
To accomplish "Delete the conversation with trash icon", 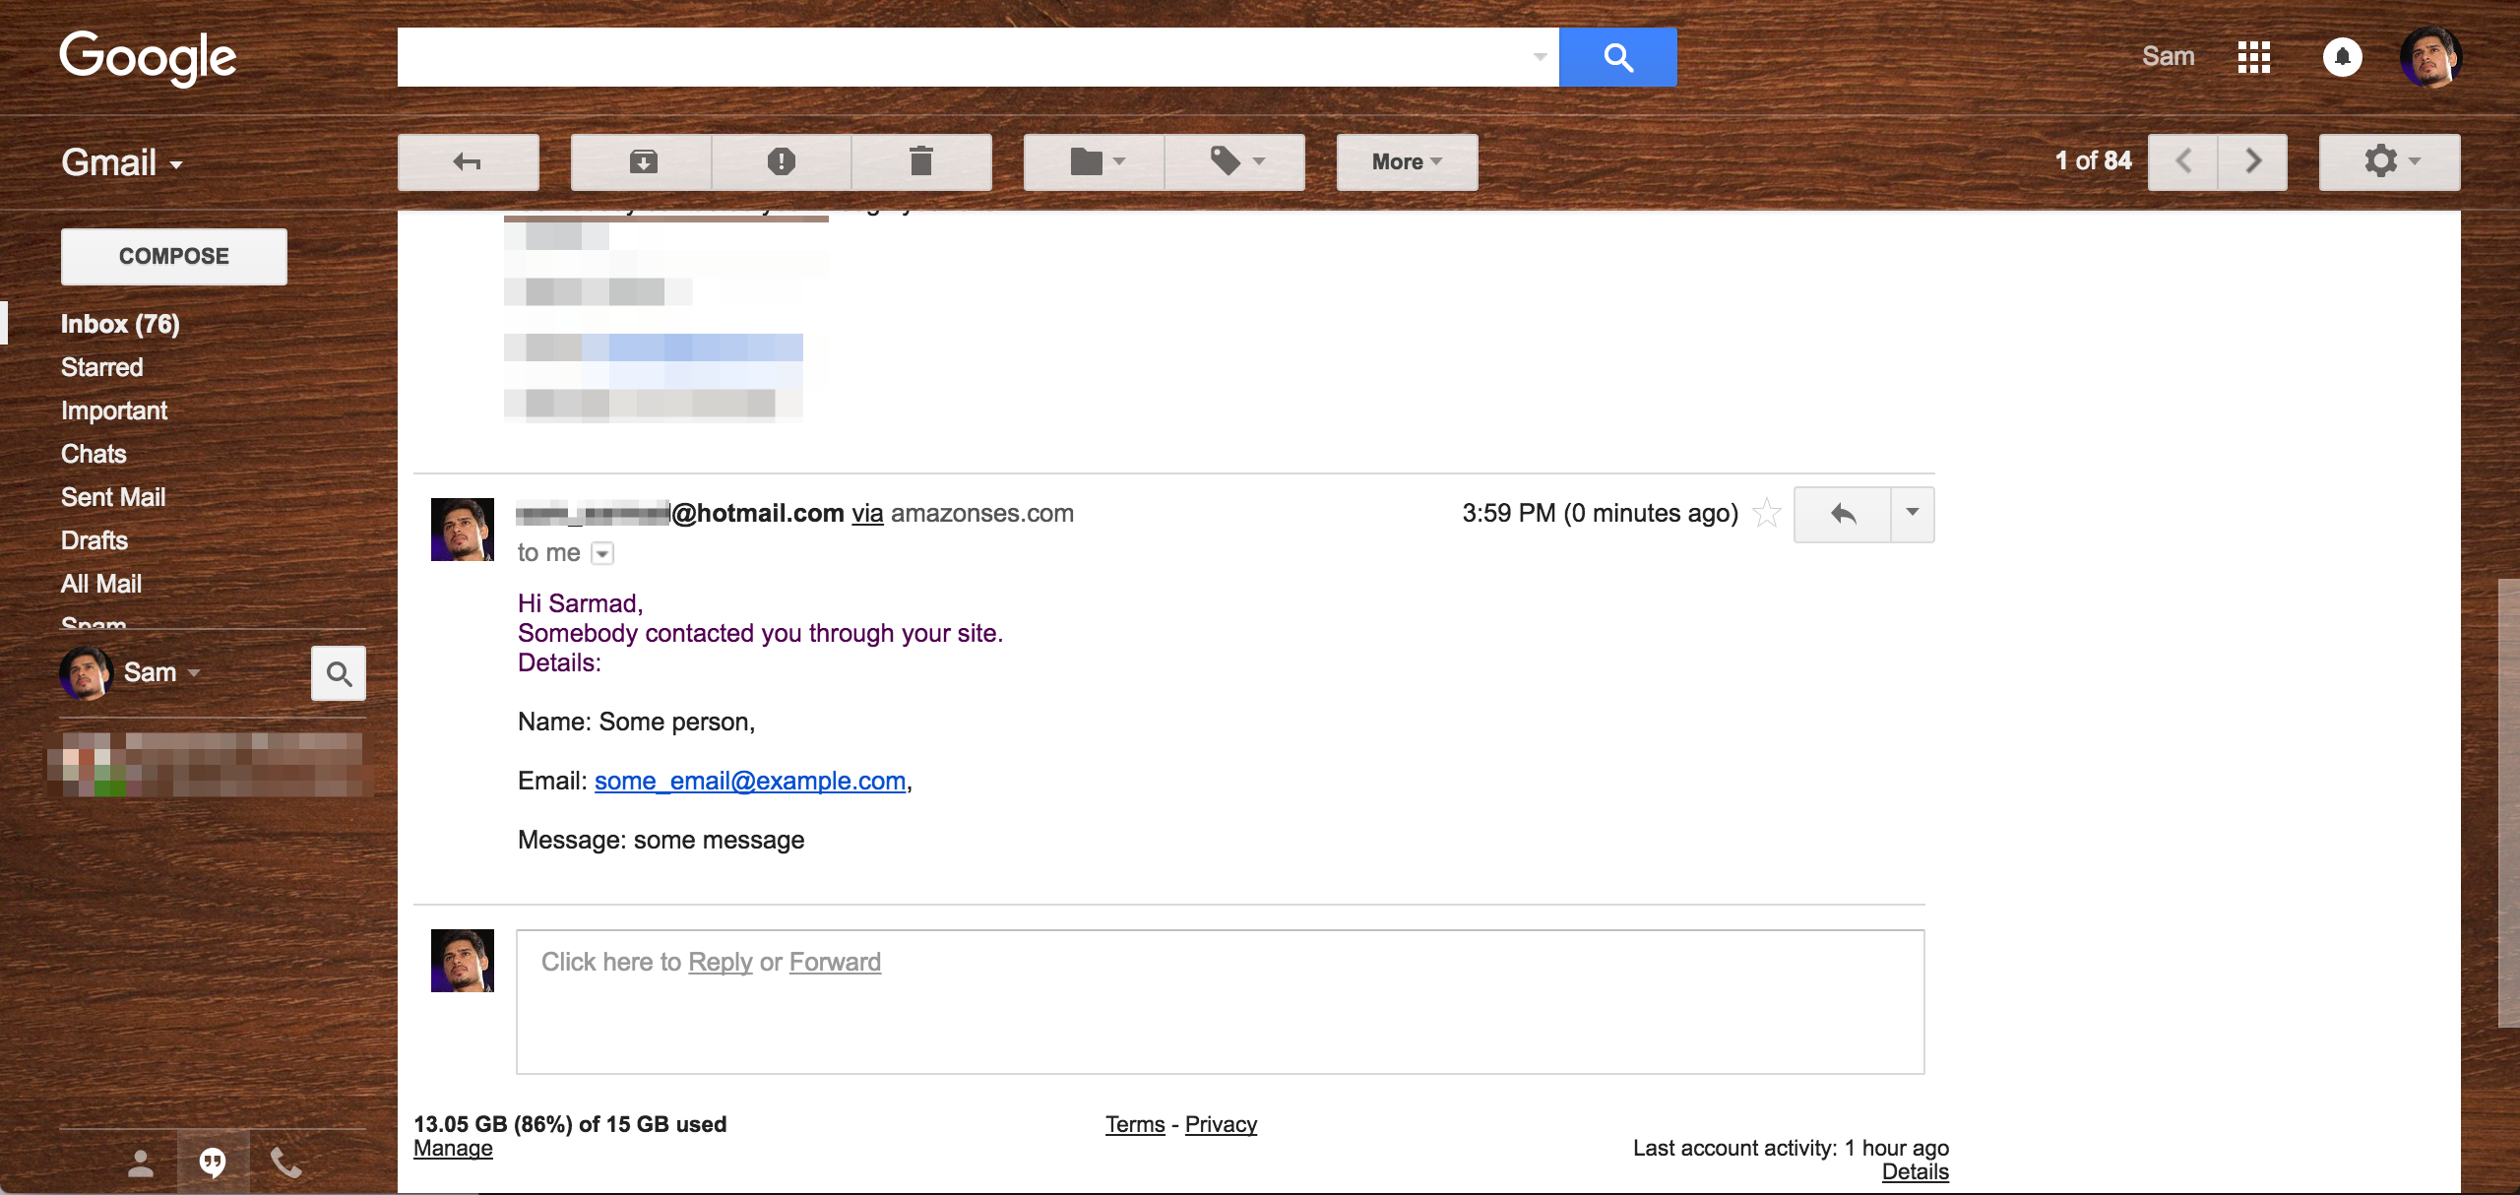I will (920, 161).
